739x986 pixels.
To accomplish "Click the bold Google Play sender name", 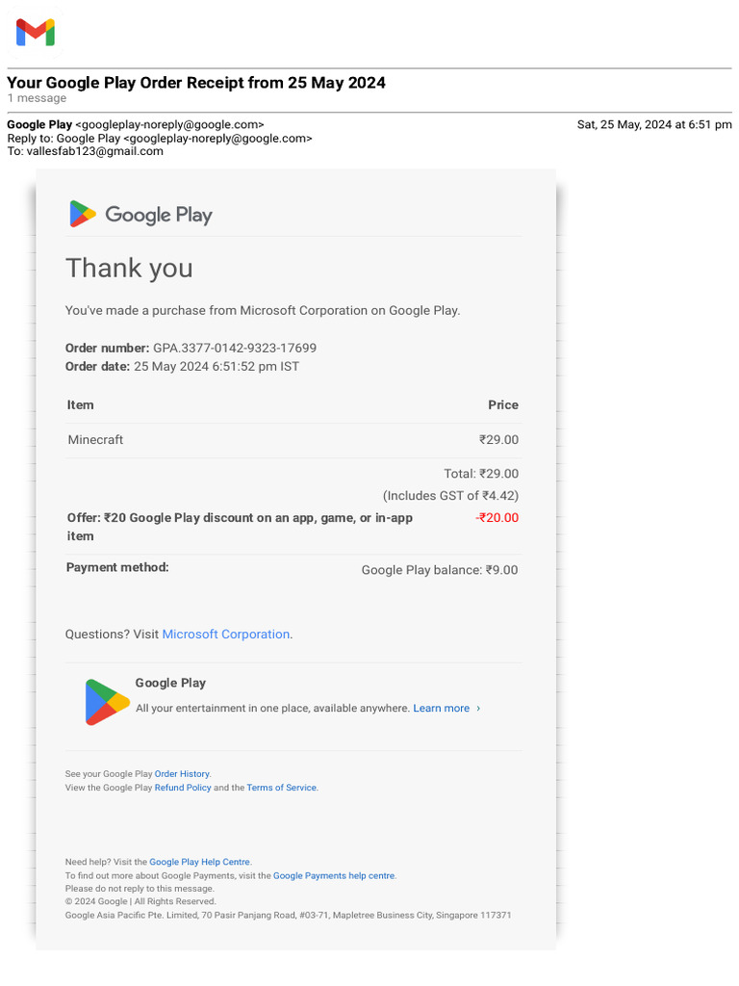I will [x=39, y=124].
